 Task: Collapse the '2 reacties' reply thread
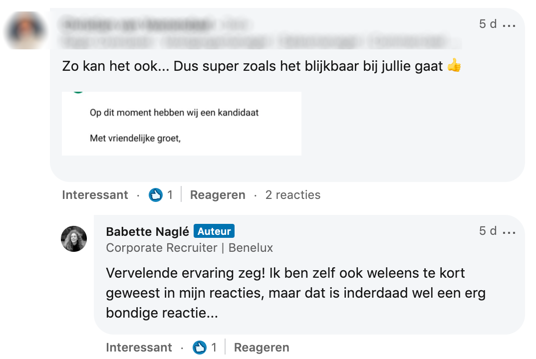[292, 195]
